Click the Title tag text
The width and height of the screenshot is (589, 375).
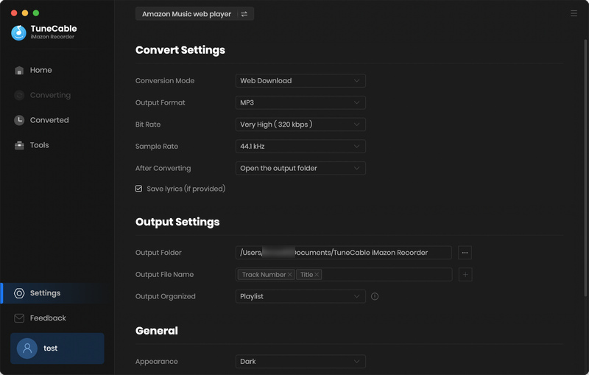click(306, 275)
